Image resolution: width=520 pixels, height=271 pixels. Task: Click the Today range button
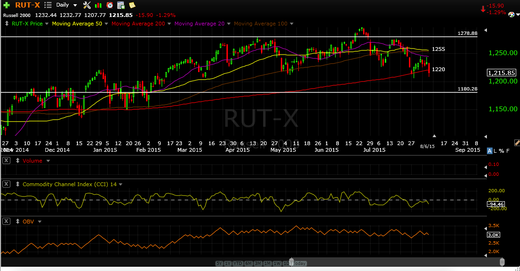tap(299, 263)
